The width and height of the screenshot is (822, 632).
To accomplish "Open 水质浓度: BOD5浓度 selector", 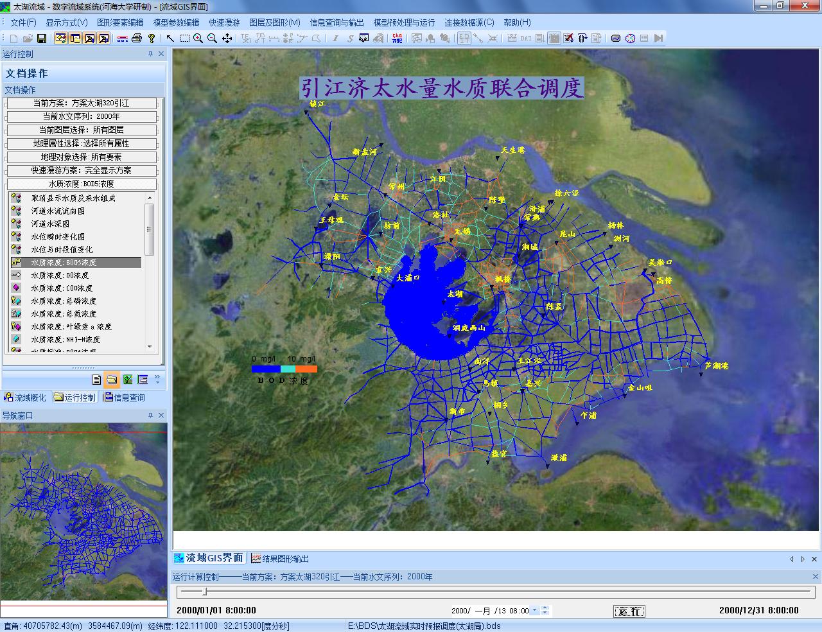I will click(x=82, y=184).
